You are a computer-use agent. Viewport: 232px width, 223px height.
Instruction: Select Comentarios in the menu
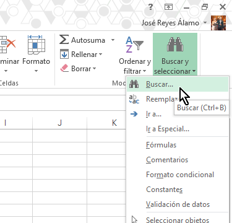[x=178, y=160]
